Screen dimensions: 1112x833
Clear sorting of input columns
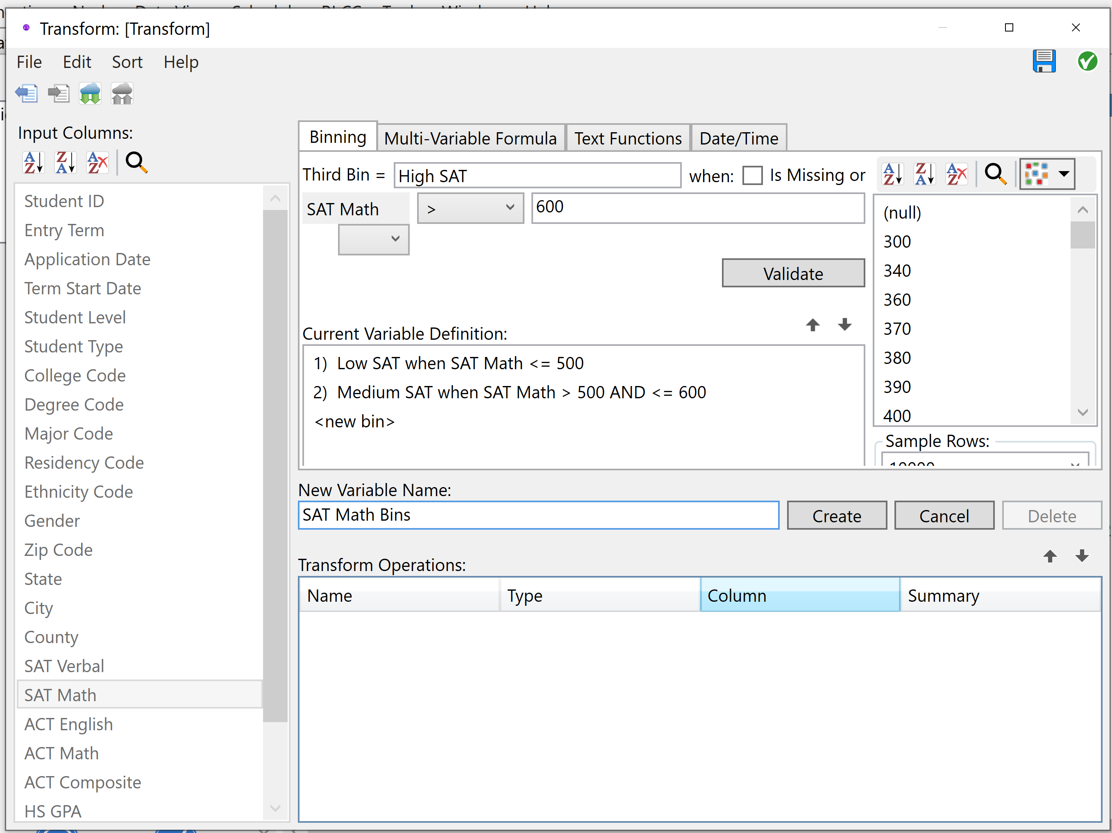click(x=98, y=163)
